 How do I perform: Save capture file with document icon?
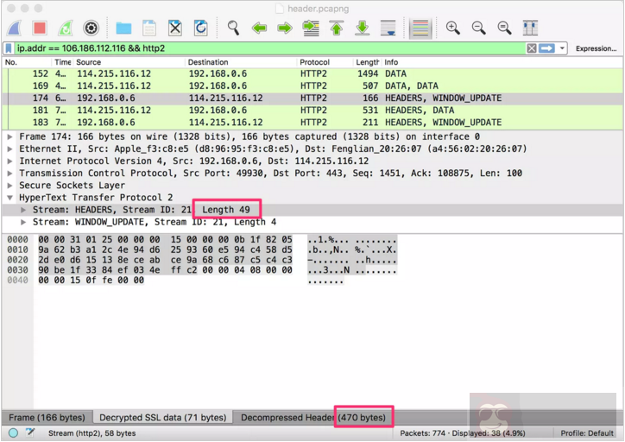tap(149, 28)
